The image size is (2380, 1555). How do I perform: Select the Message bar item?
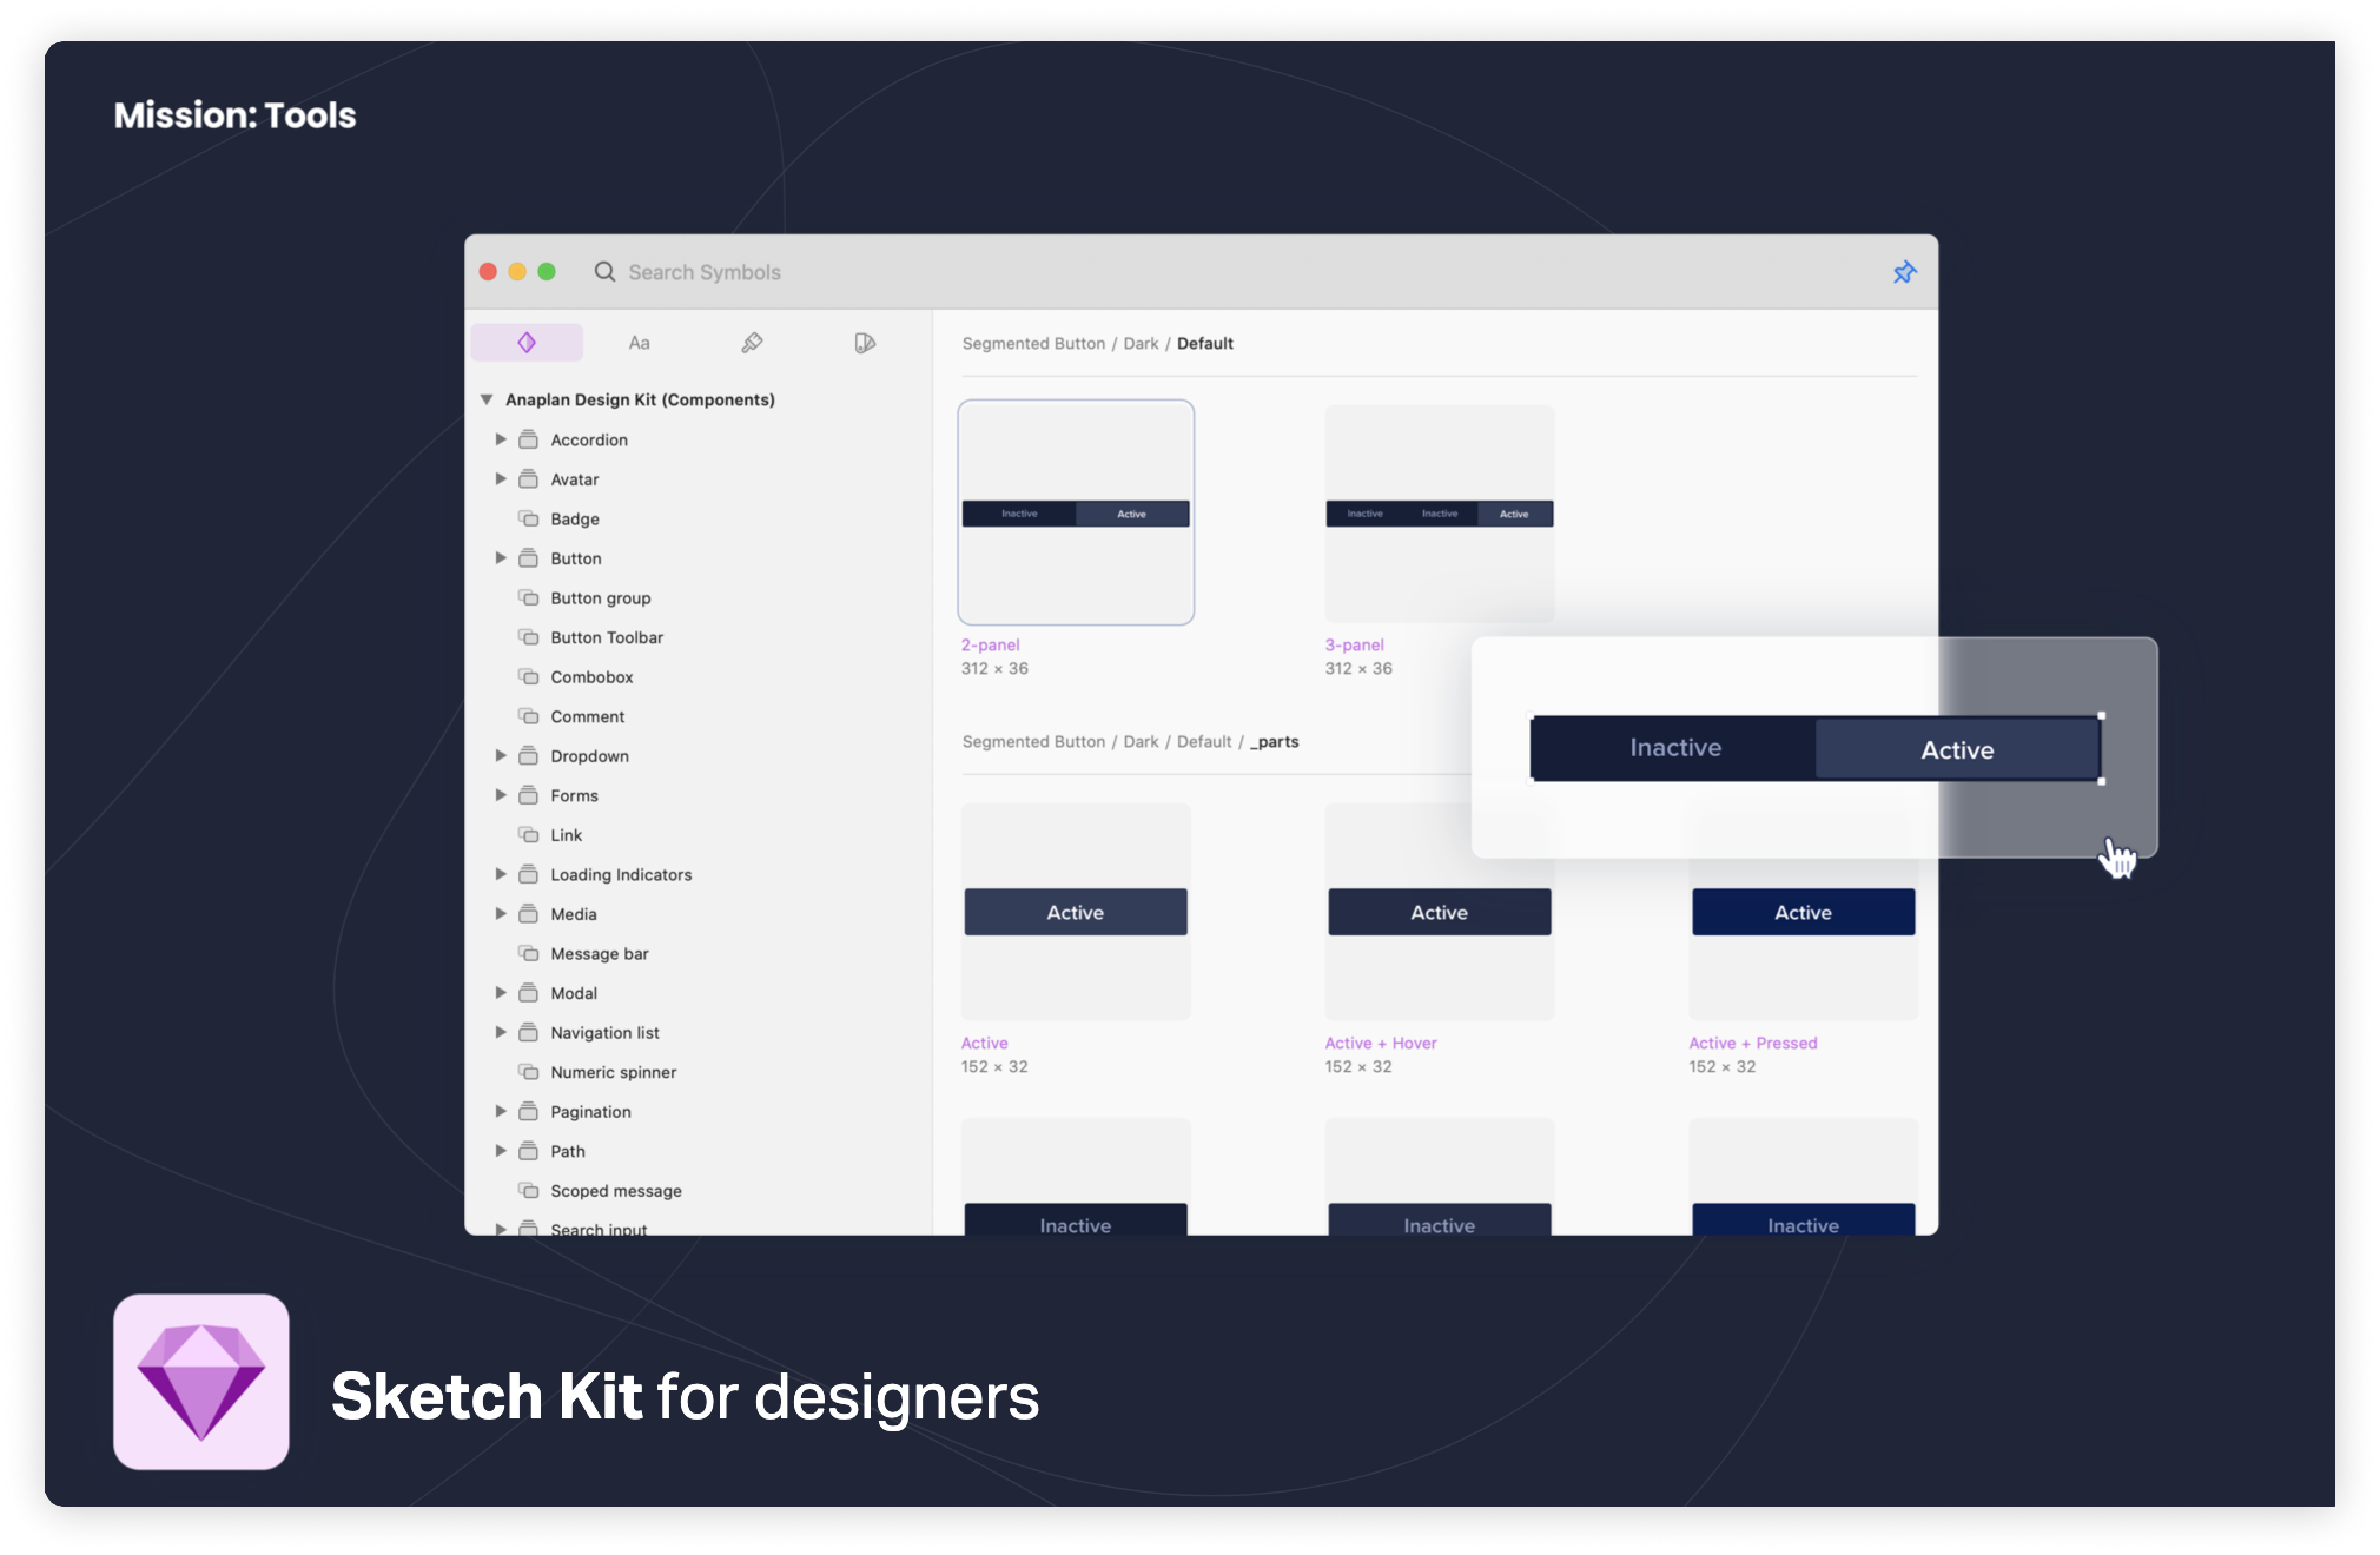click(599, 954)
